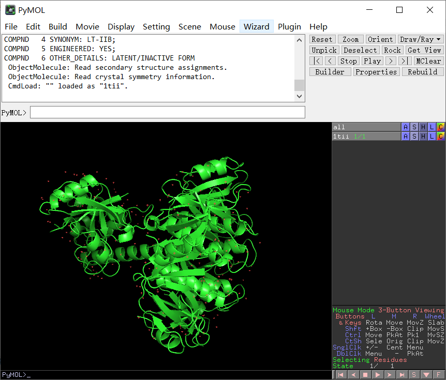Click bottom viewer PyMOL> command line

point(166,375)
